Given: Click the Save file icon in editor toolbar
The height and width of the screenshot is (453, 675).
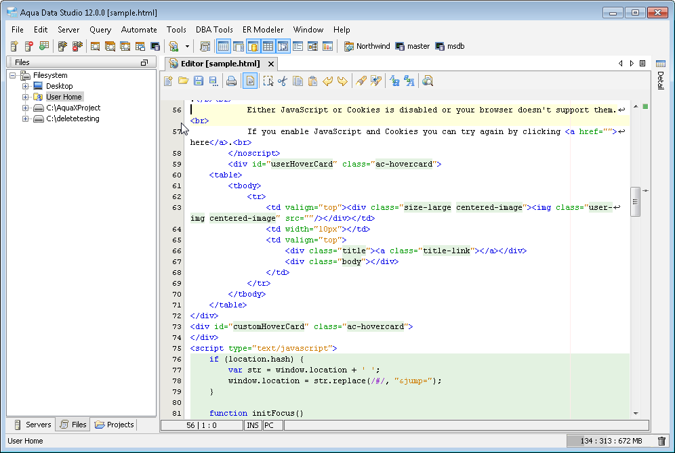Looking at the screenshot, I should pos(199,81).
